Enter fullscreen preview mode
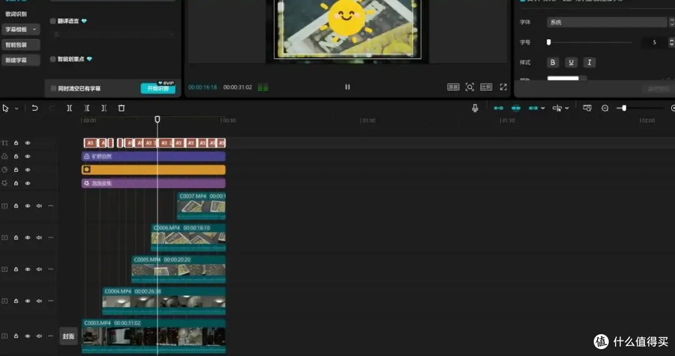 503,87
